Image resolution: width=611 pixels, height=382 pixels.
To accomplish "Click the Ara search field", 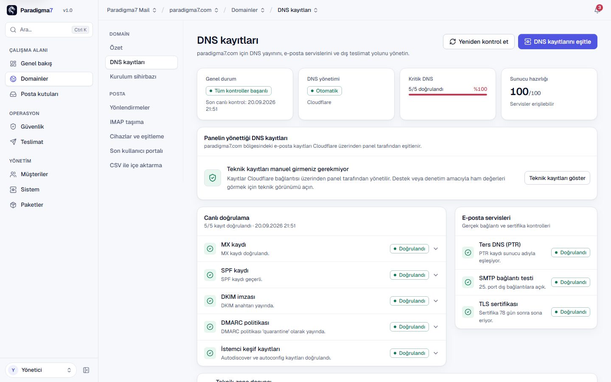I will [49, 30].
